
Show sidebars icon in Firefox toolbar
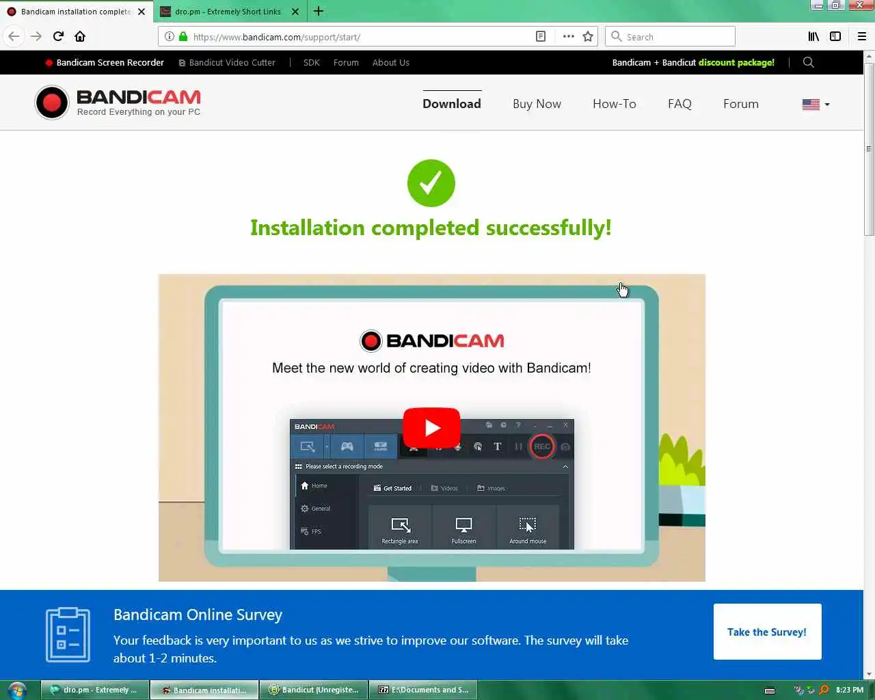coord(835,37)
